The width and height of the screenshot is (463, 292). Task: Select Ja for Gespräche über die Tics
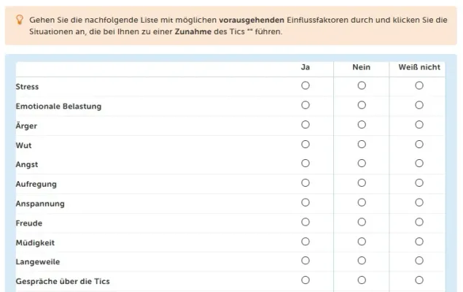tap(306, 280)
